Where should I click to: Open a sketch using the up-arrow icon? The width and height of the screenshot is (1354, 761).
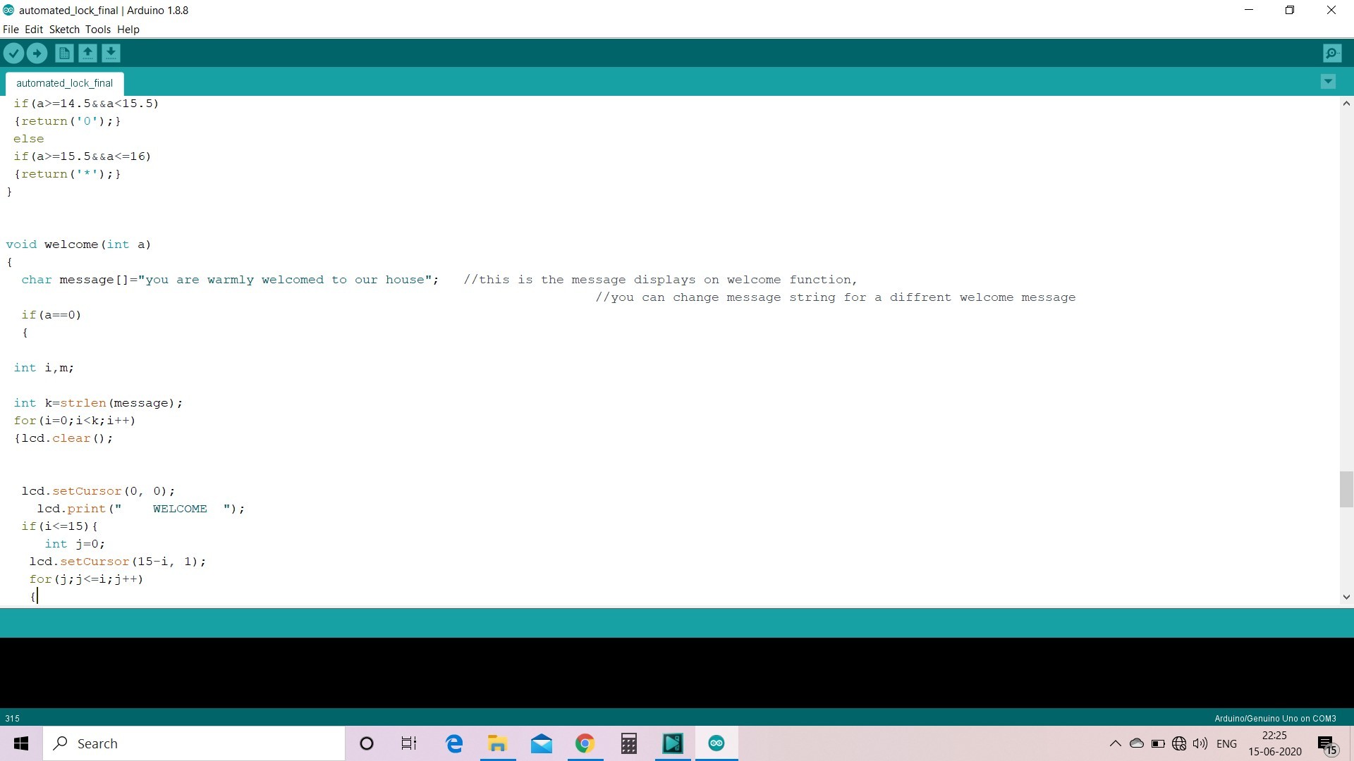click(x=87, y=53)
